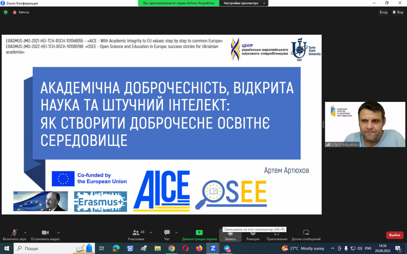Leave the meeting with Выйти

[395, 235]
